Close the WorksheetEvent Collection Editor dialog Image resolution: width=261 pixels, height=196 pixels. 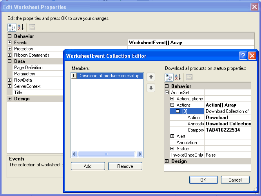(252, 56)
